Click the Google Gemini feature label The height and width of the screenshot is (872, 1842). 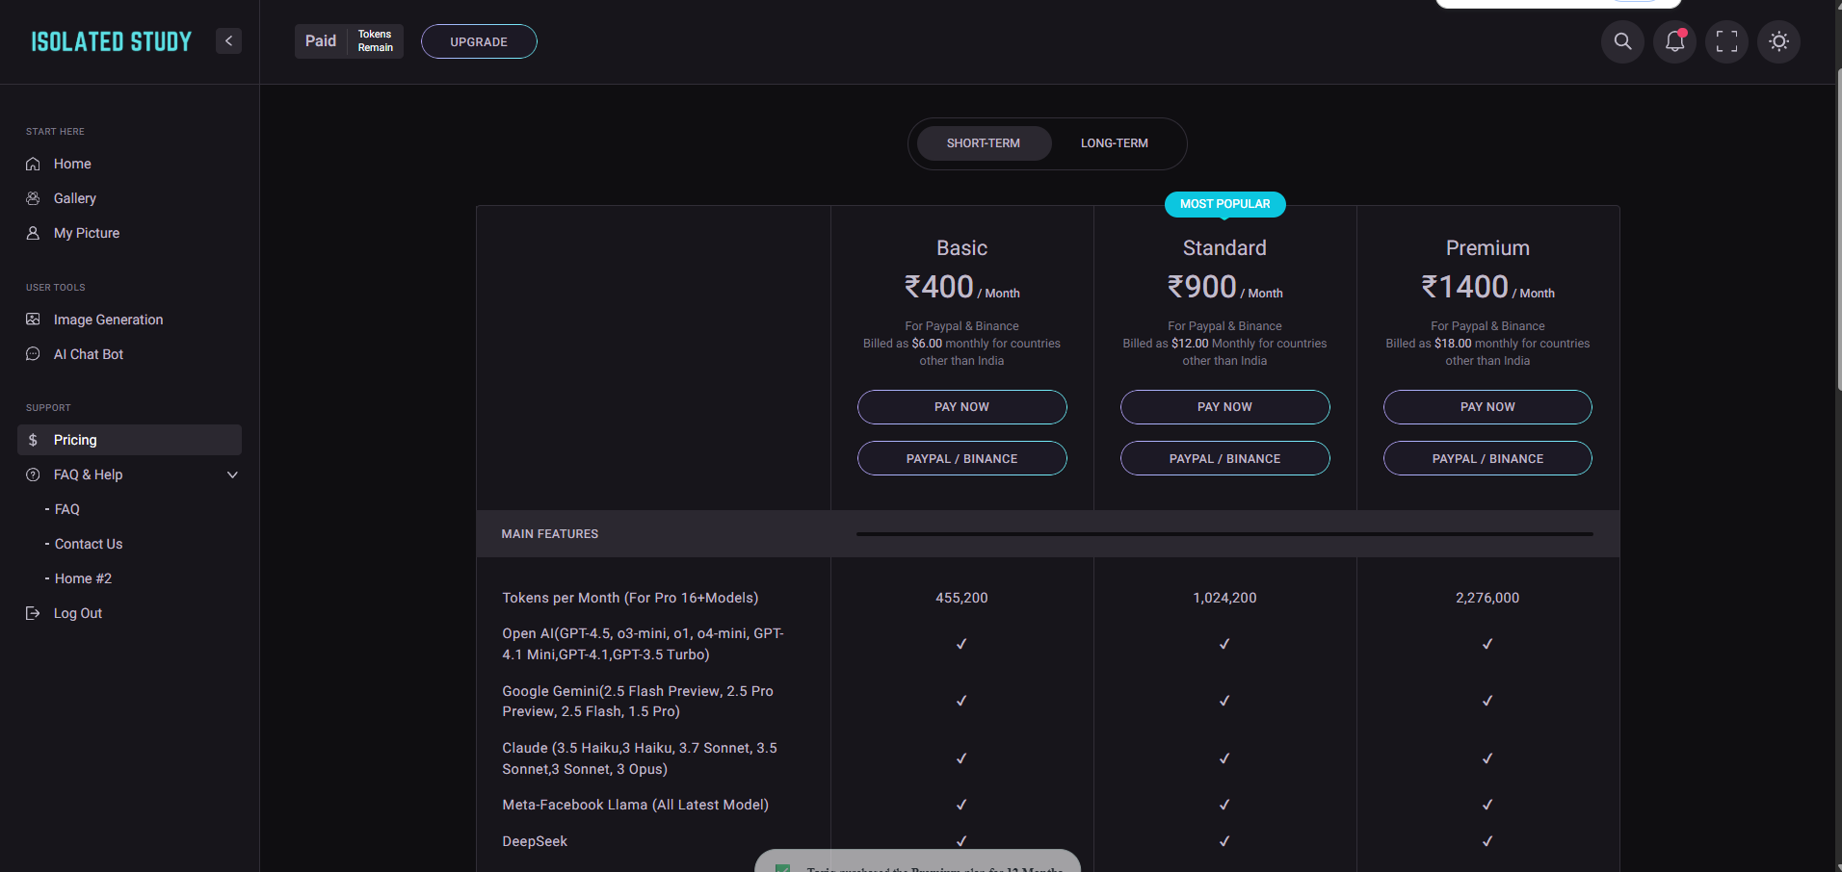638,702
